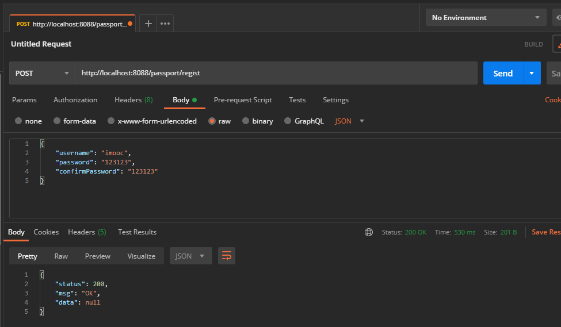Open the No Environment dropdown
This screenshot has height=327, width=561.
coord(486,17)
